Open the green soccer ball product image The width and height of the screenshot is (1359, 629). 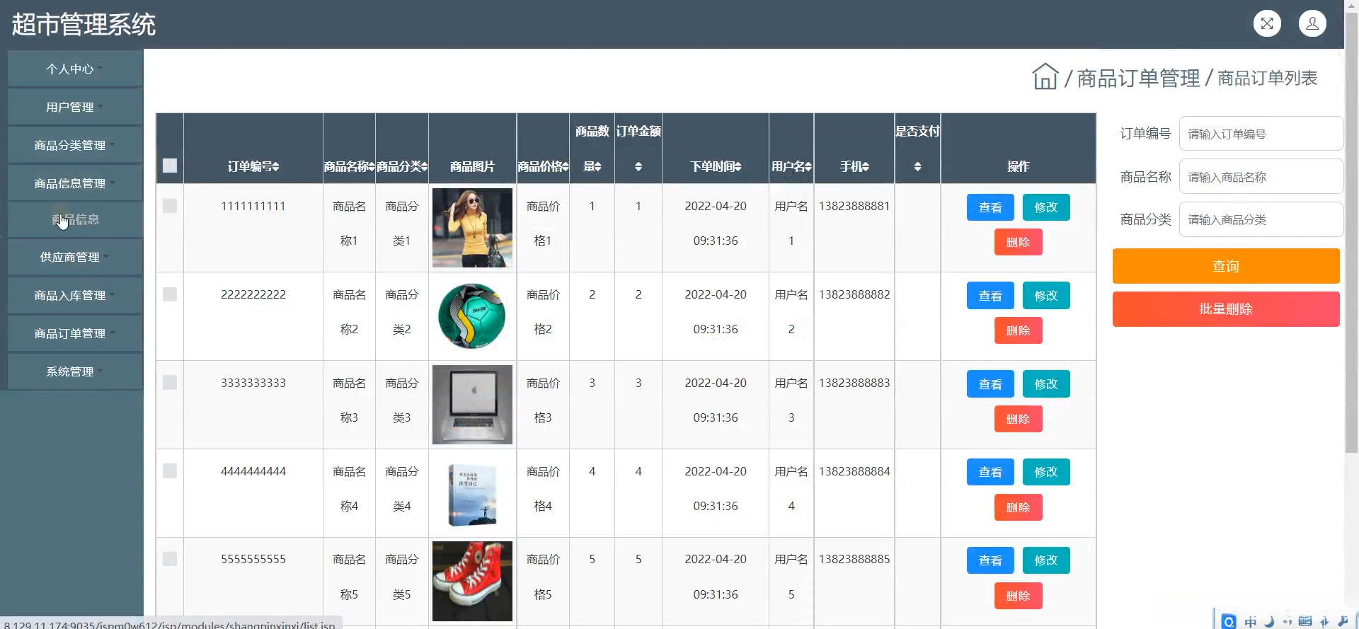tap(472, 316)
